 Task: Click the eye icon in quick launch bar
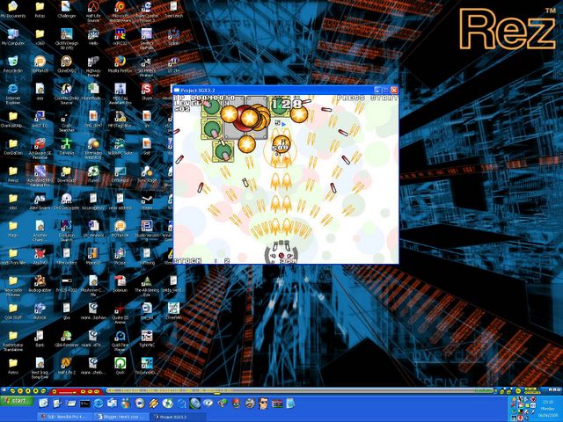tap(208, 404)
